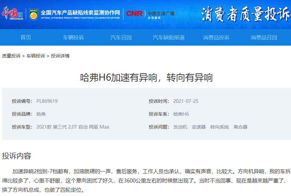The height and width of the screenshot is (196, 291).
Task: Click model text 2021款 第三代 2.0T 自动 两驱 Max
Action: tap(73, 127)
